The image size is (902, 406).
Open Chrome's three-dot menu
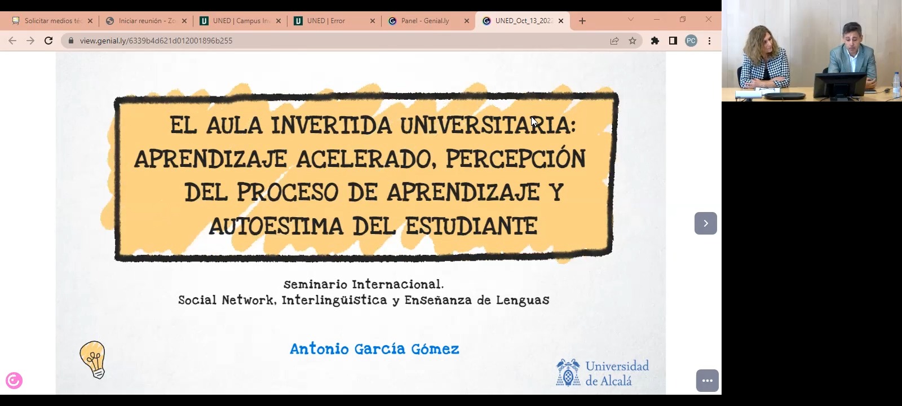709,41
